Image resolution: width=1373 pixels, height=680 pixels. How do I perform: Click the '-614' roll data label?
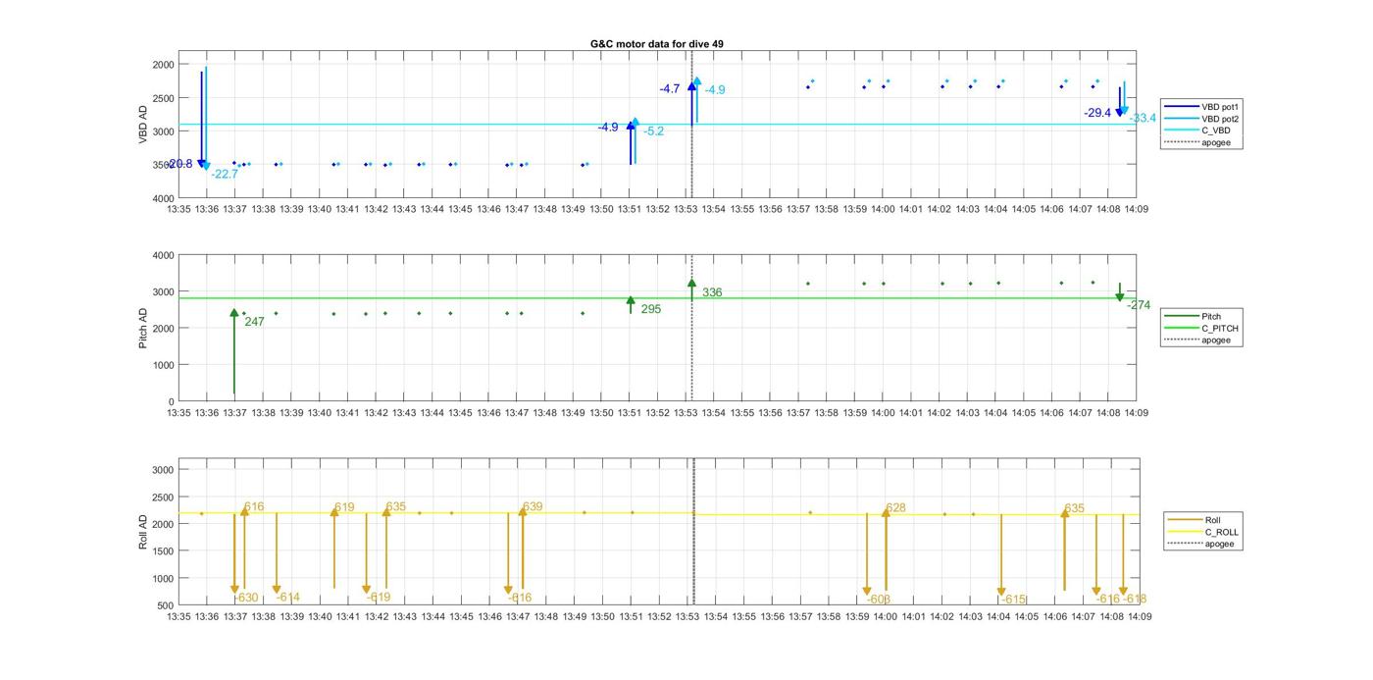pos(288,598)
